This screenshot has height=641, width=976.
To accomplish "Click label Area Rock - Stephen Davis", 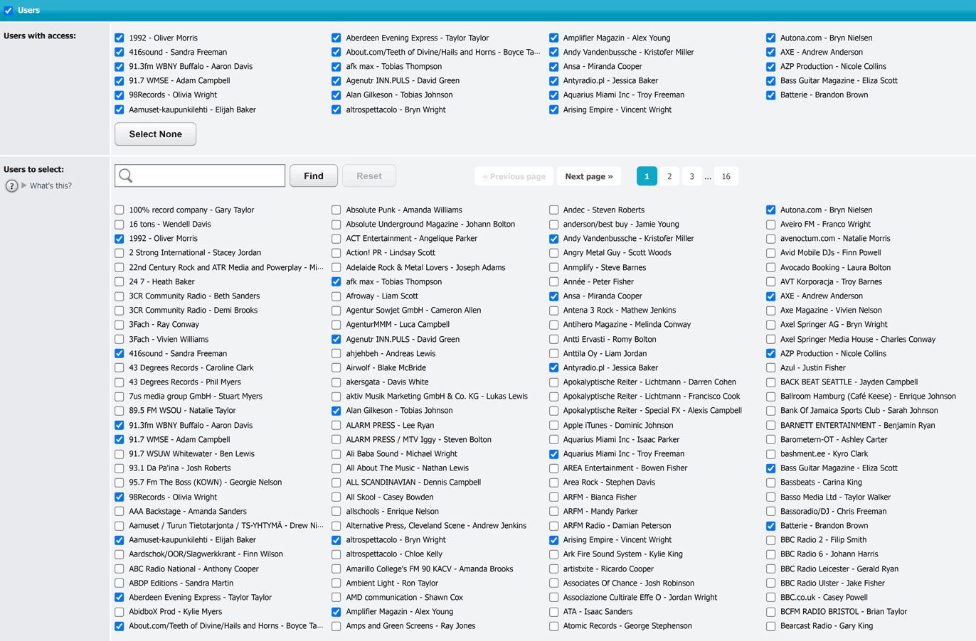I will pos(609,483).
